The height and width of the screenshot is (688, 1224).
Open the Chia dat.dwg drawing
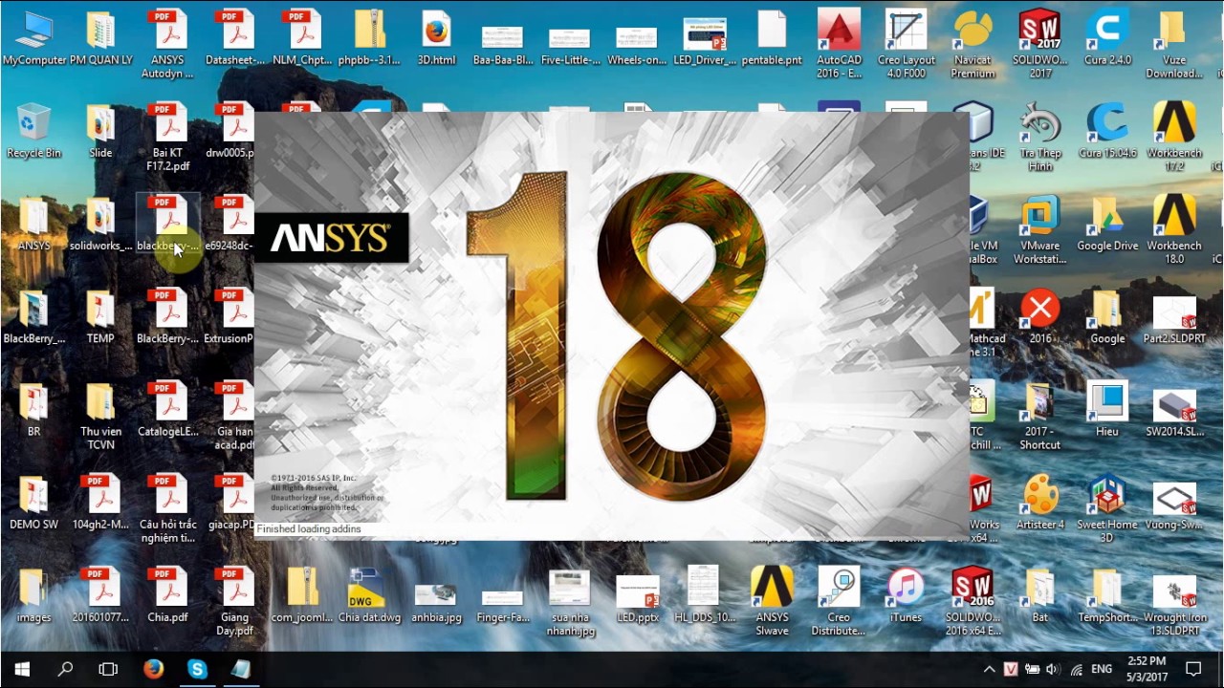point(369,594)
